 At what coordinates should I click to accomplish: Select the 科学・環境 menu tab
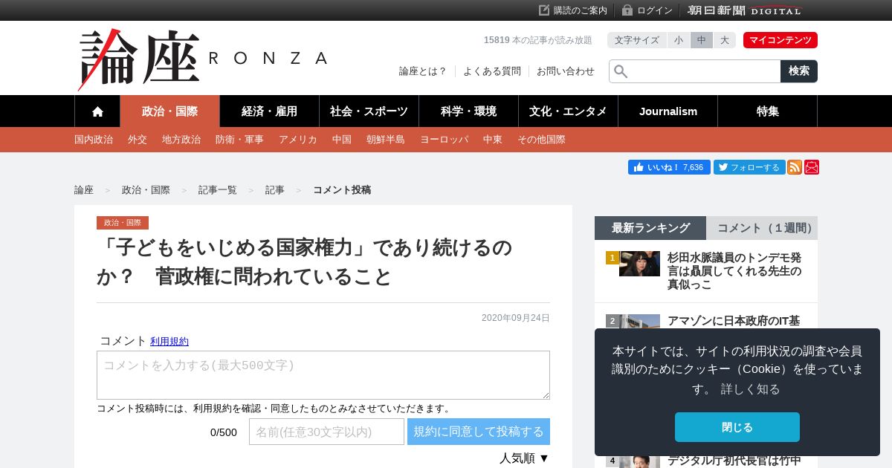coord(469,111)
